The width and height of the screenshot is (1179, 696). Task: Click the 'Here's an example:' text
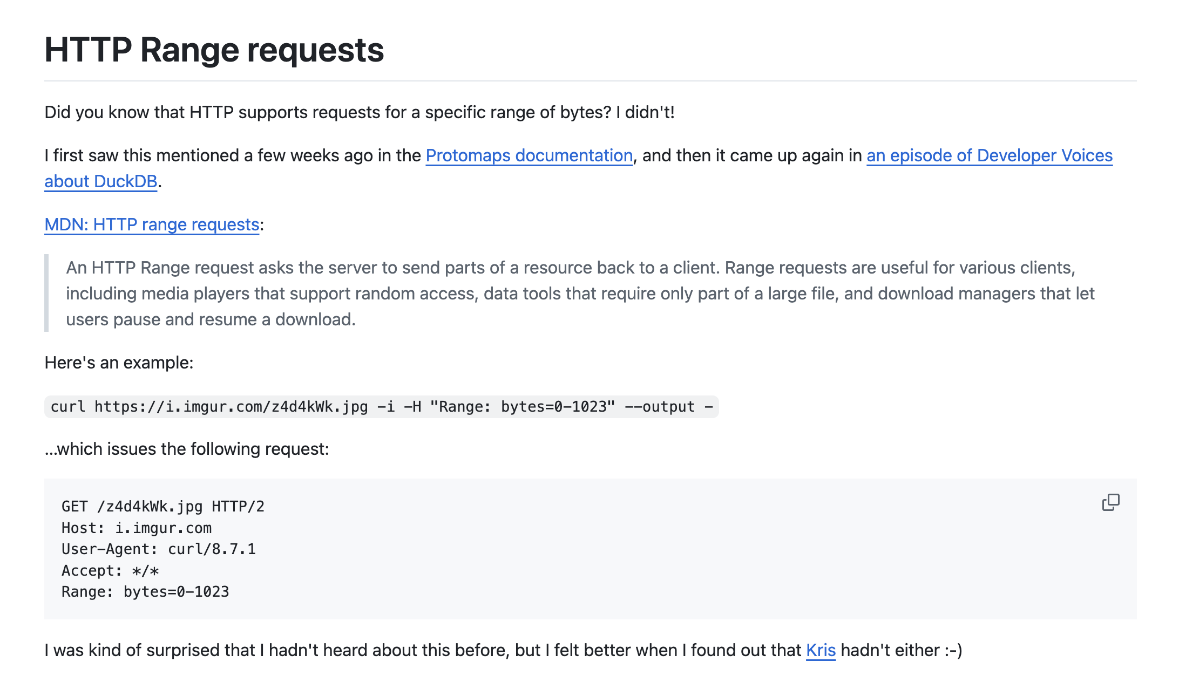119,363
